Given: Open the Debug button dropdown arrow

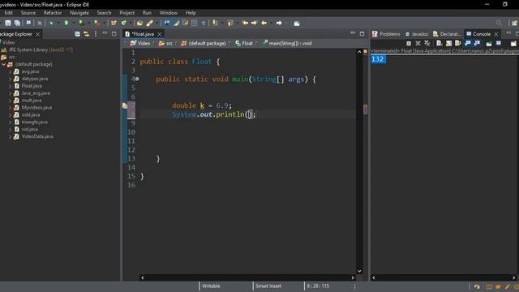Looking at the screenshot, I should (58, 23).
